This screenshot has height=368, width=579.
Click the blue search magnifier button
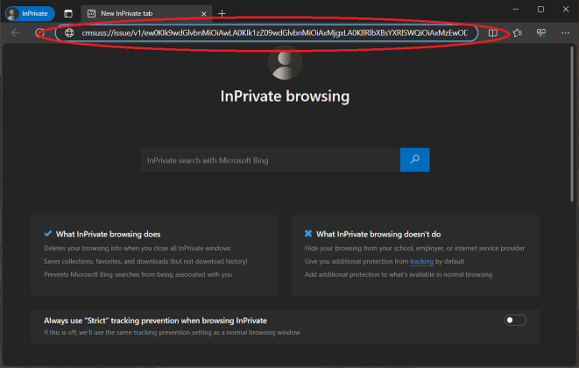tap(414, 160)
